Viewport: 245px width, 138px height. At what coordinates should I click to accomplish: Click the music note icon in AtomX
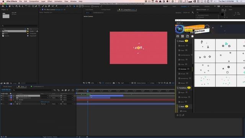click(183, 115)
